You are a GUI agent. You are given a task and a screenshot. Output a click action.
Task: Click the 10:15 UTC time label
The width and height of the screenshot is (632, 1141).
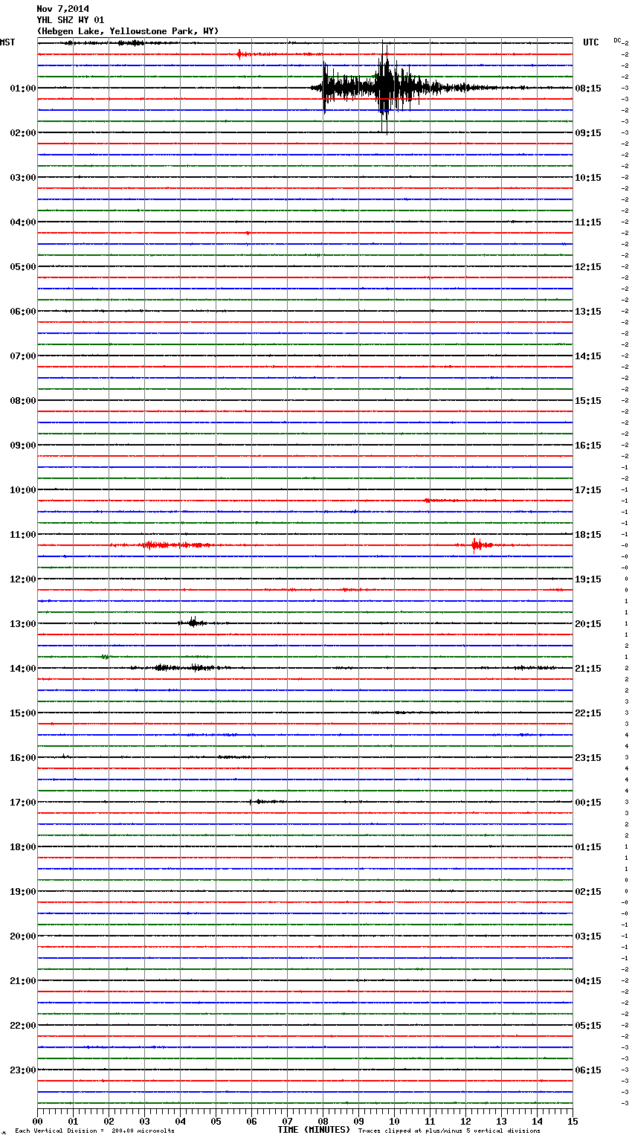coord(588,178)
